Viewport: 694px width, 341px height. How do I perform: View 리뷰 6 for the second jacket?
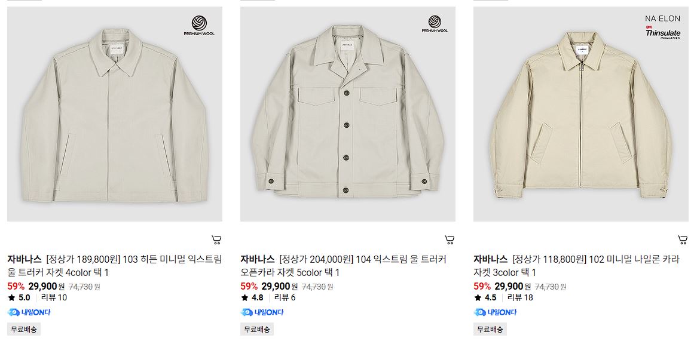285,297
